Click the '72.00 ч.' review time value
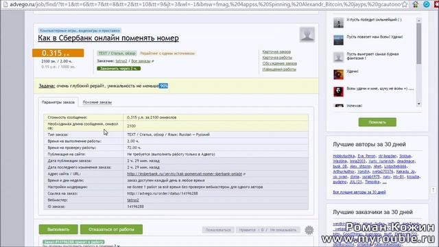Screen dimensions: 439x247 134,148
